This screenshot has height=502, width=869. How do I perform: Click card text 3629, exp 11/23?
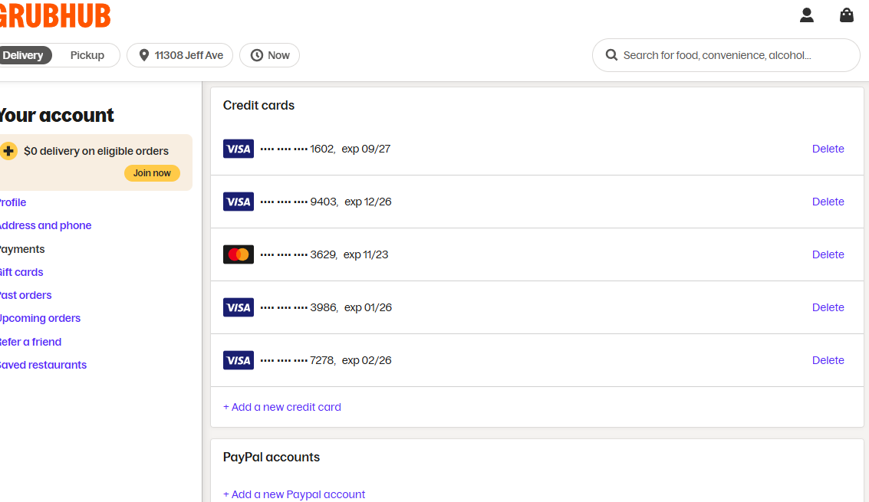pos(349,254)
